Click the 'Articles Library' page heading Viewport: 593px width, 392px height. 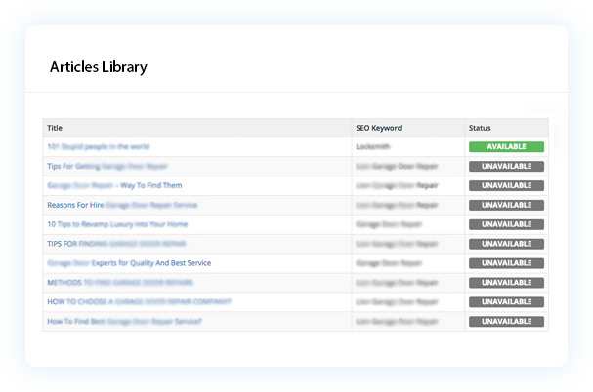(x=99, y=67)
